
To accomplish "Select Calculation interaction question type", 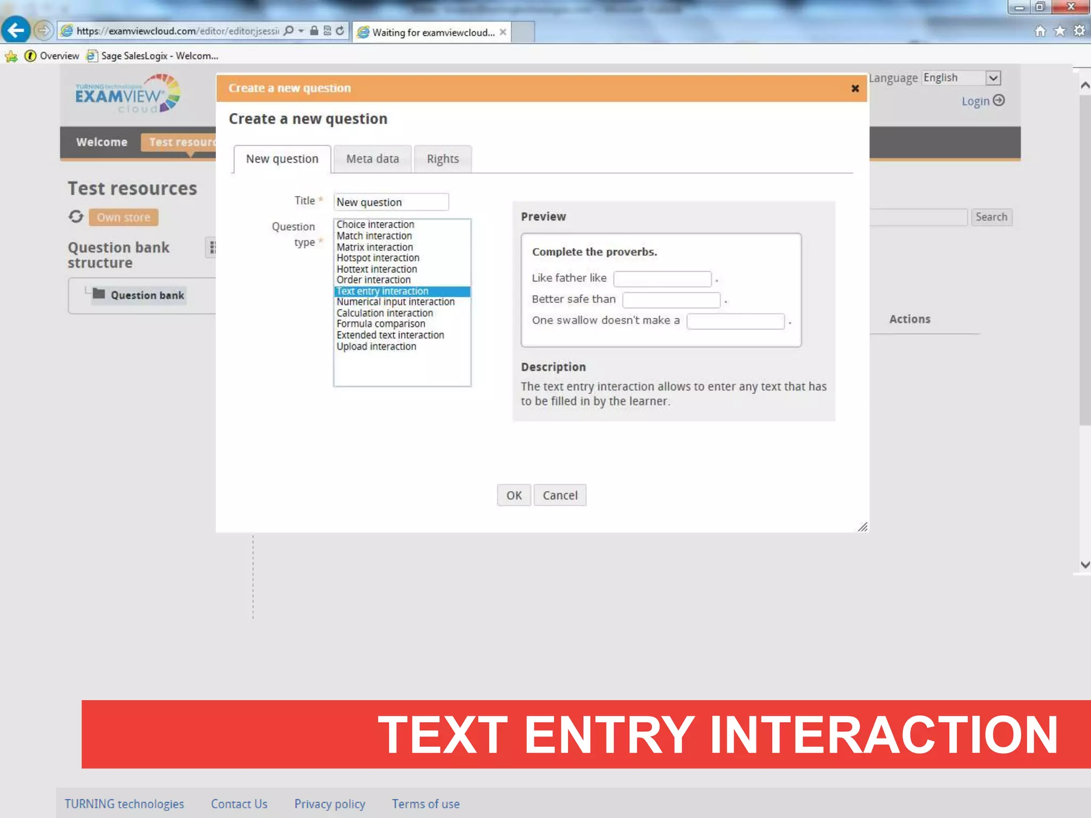I will (x=402, y=313).
